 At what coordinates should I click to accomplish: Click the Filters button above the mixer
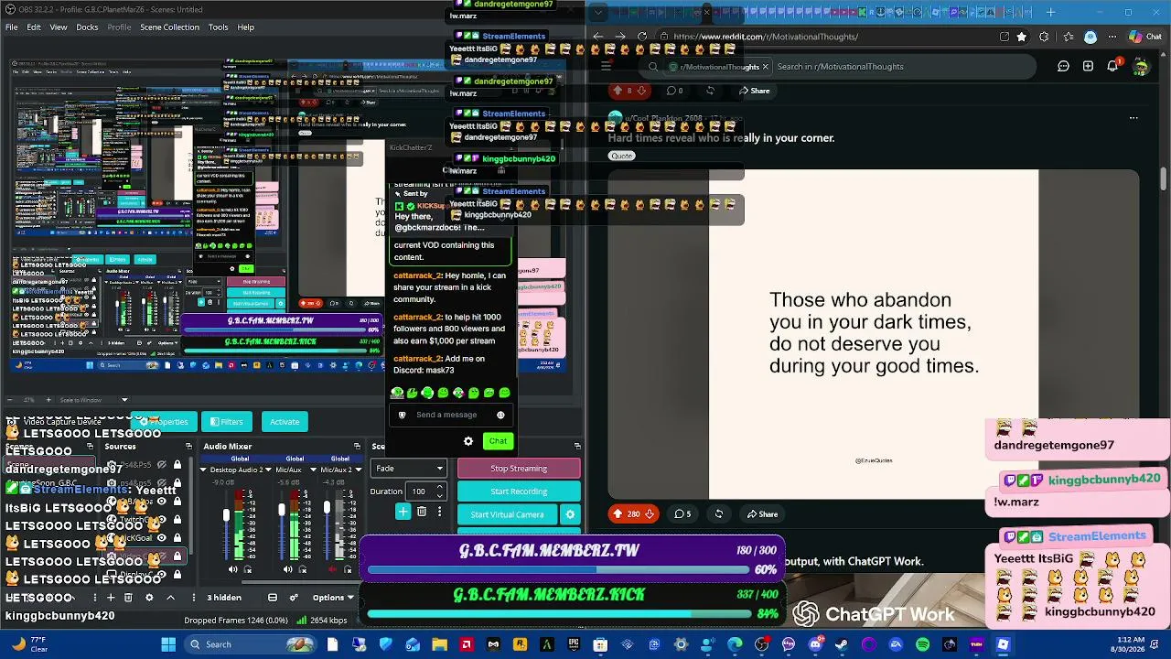pos(226,422)
